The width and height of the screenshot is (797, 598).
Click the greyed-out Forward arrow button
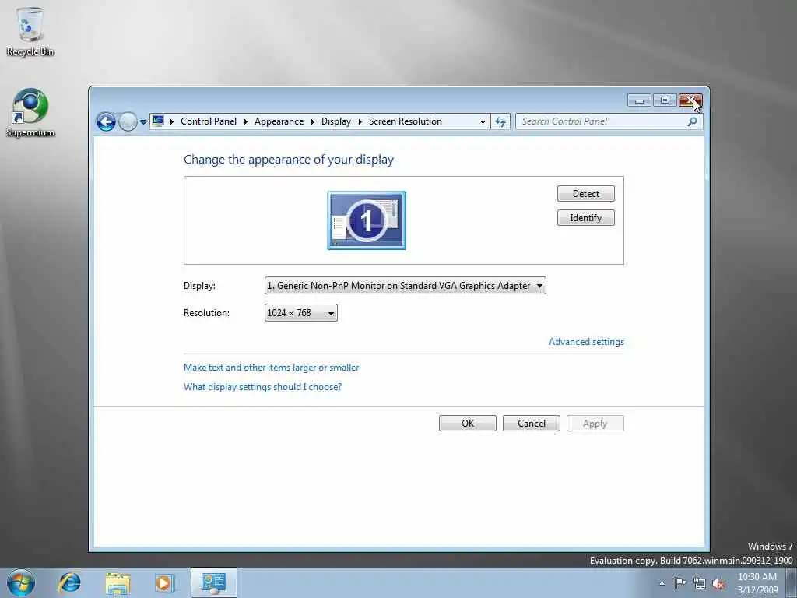coord(128,122)
